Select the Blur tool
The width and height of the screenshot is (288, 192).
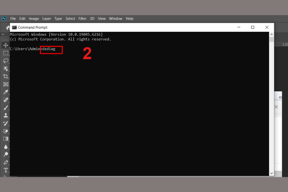[6, 147]
